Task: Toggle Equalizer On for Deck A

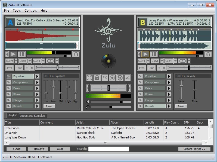Action: [9, 76]
